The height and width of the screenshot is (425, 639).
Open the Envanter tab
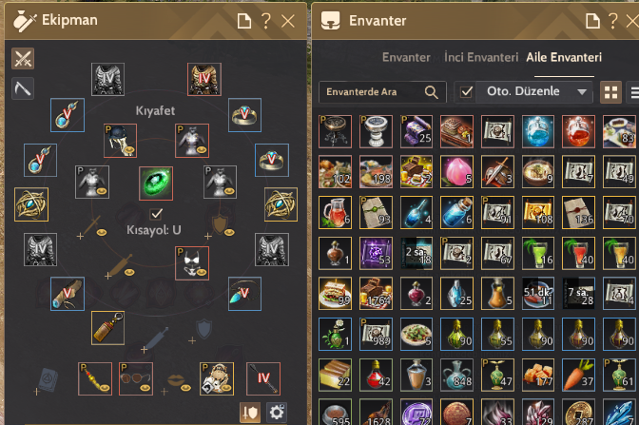tap(406, 57)
